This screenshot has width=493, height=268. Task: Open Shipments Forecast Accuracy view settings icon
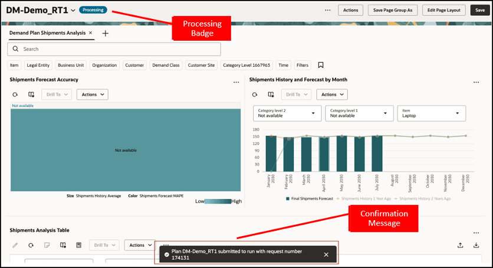pyautogui.click(x=31, y=94)
